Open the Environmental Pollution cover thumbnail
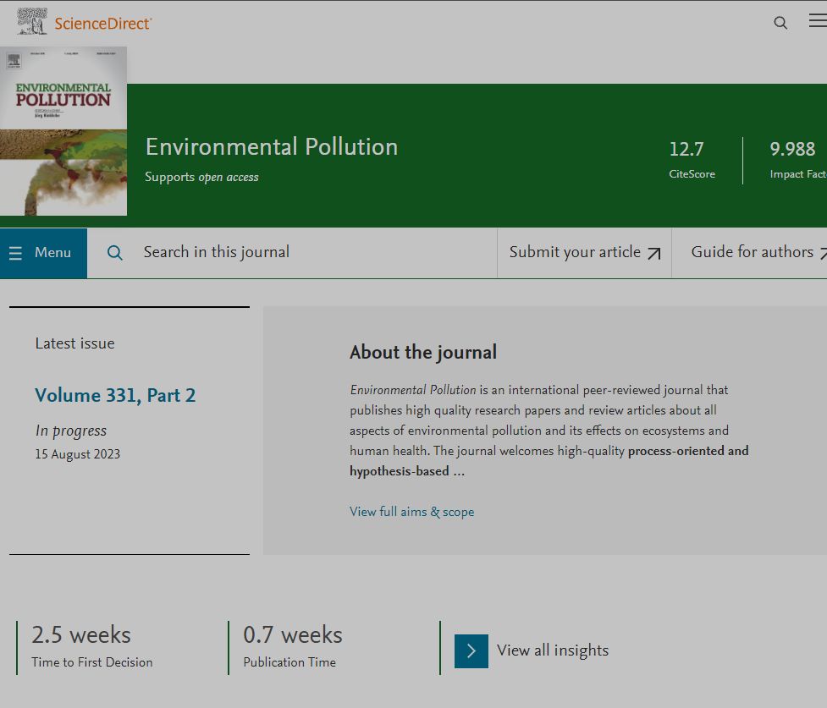Image resolution: width=827 pixels, height=708 pixels. coord(63,131)
